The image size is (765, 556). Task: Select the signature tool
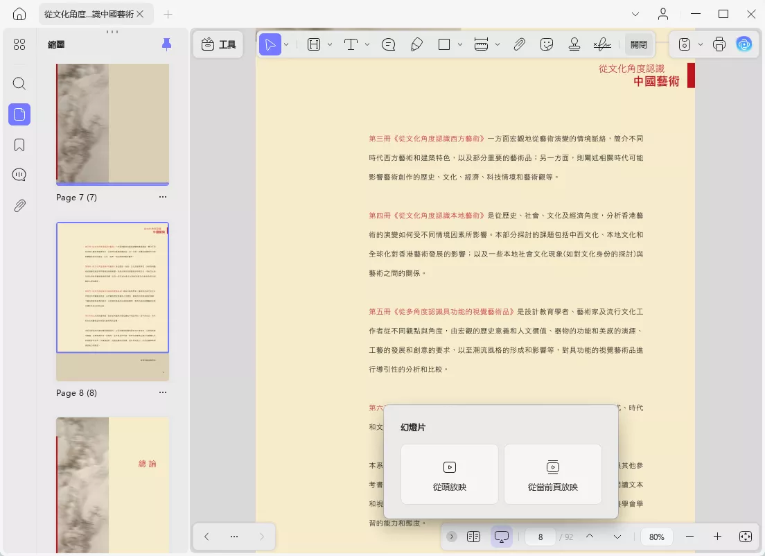tap(602, 45)
